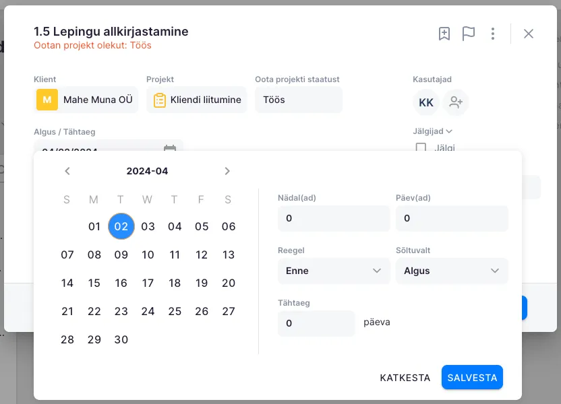This screenshot has width=561, height=404.
Task: Click the bookmark add icon in header
Action: [x=444, y=34]
